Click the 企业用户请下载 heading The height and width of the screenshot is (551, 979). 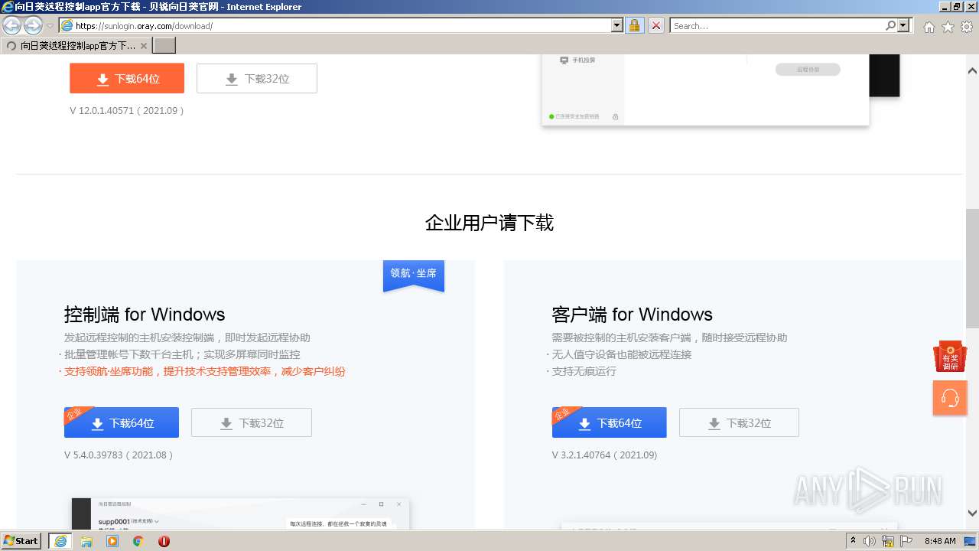point(489,223)
